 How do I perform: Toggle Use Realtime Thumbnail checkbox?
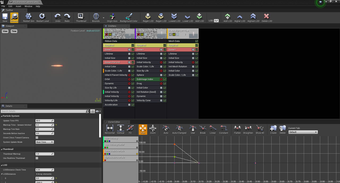[37, 158]
